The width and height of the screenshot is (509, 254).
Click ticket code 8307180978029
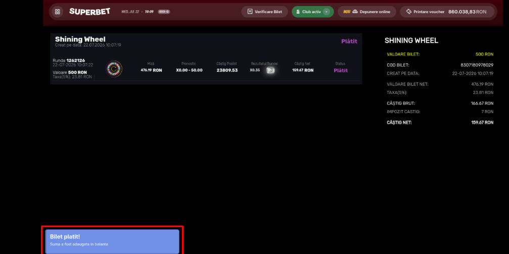pos(477,65)
